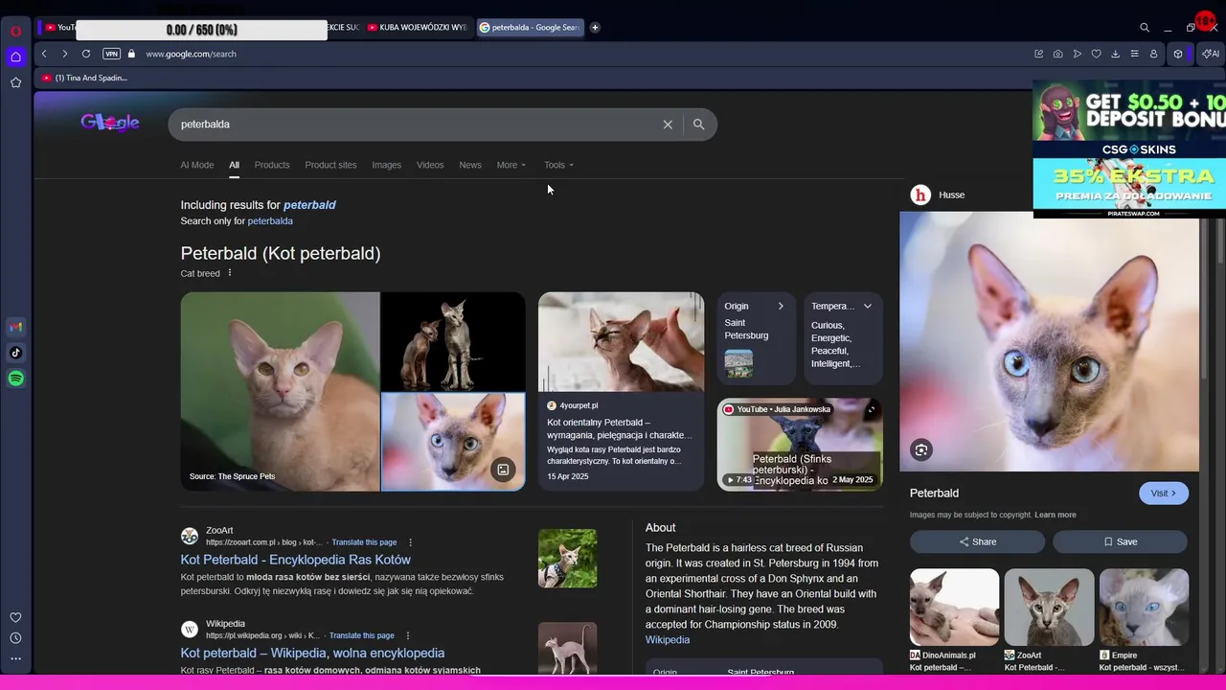Switch to the KUBA WOJEWÓDZKI YouTube tab

pyautogui.click(x=418, y=28)
